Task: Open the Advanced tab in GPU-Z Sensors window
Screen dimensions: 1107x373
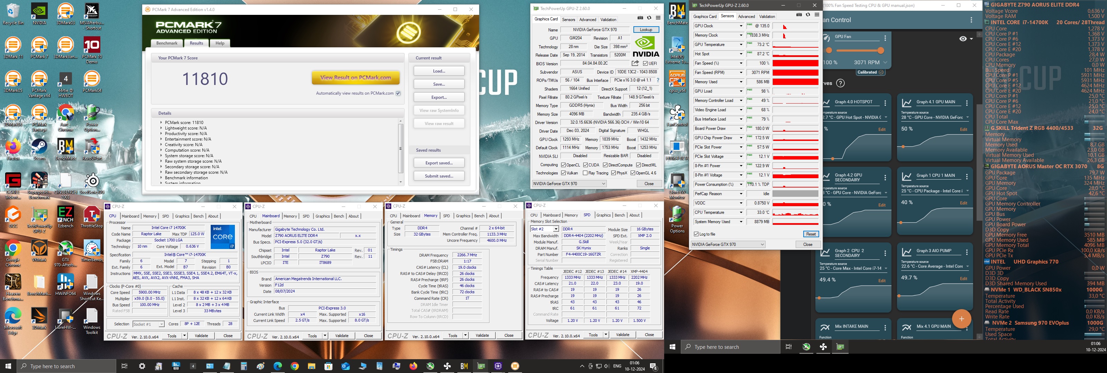Action: pos(747,16)
